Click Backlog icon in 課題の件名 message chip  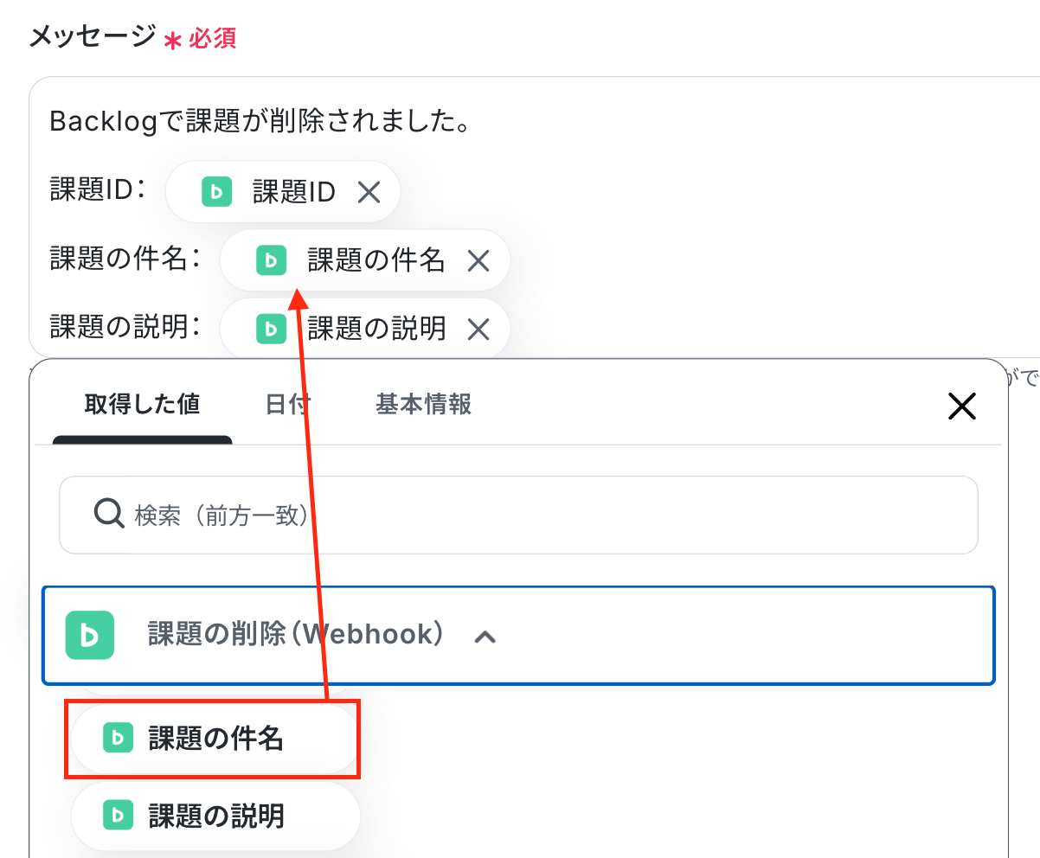(x=271, y=260)
